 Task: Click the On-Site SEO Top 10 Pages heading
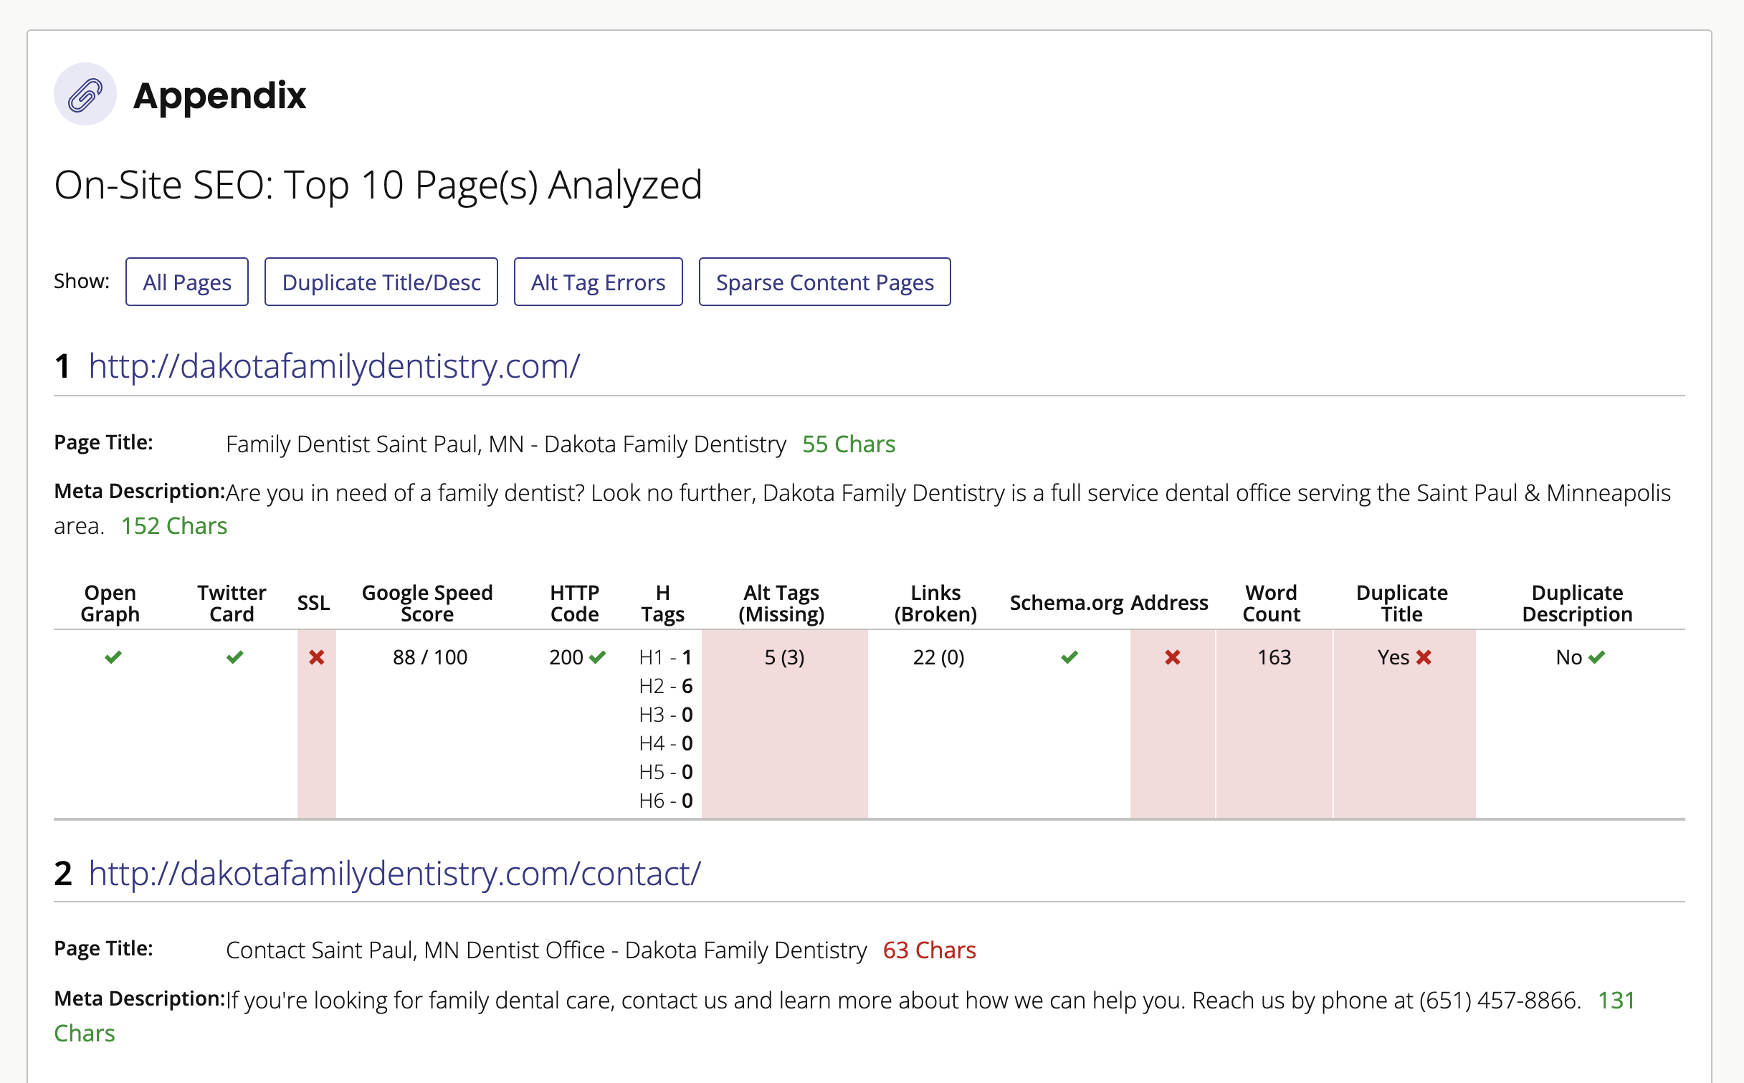point(378,186)
